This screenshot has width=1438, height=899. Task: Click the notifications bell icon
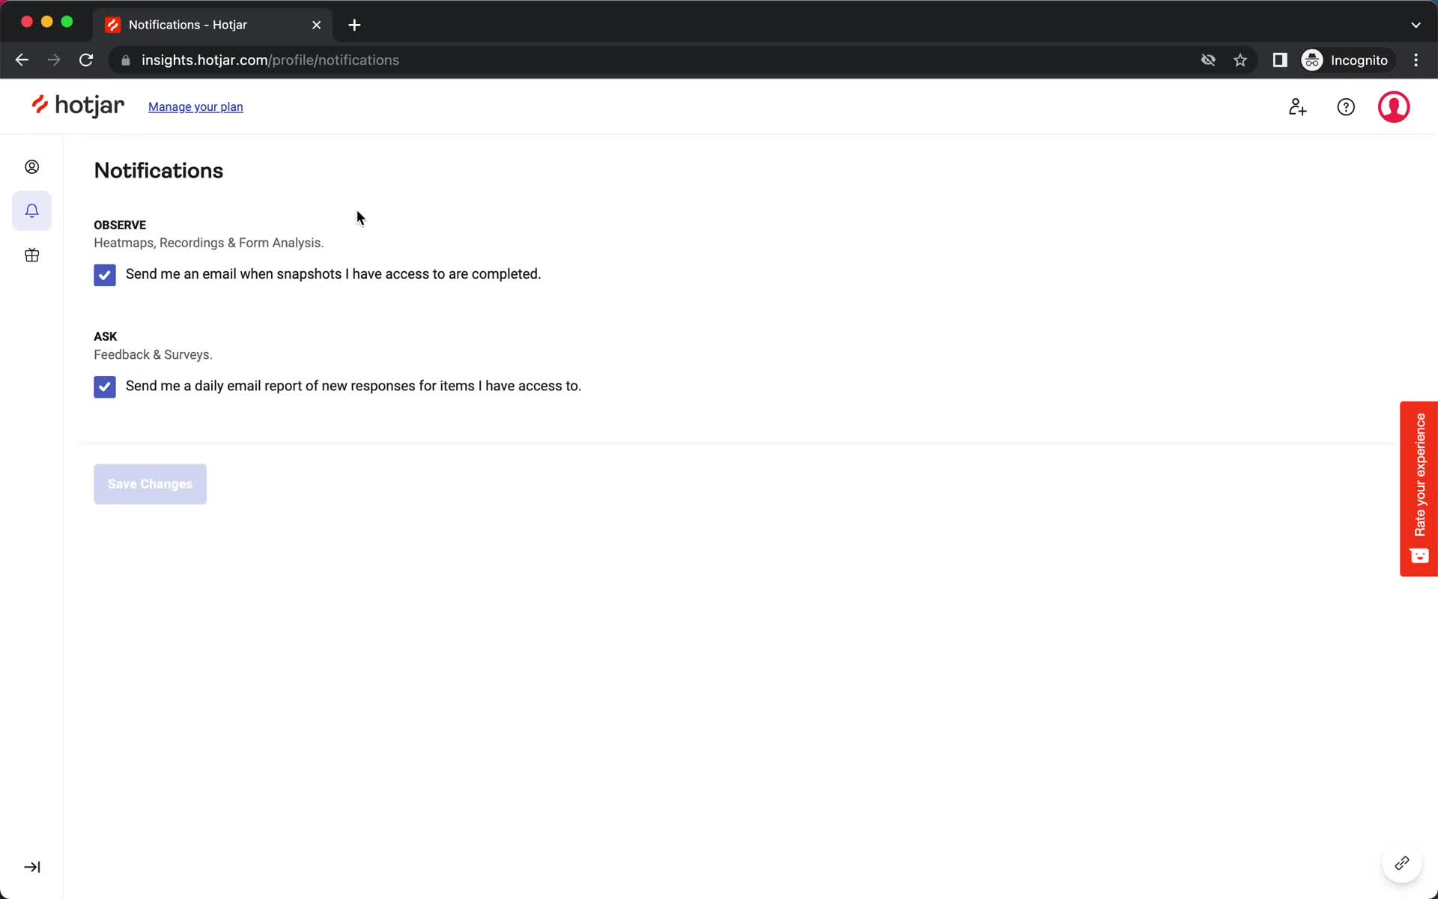[31, 211]
